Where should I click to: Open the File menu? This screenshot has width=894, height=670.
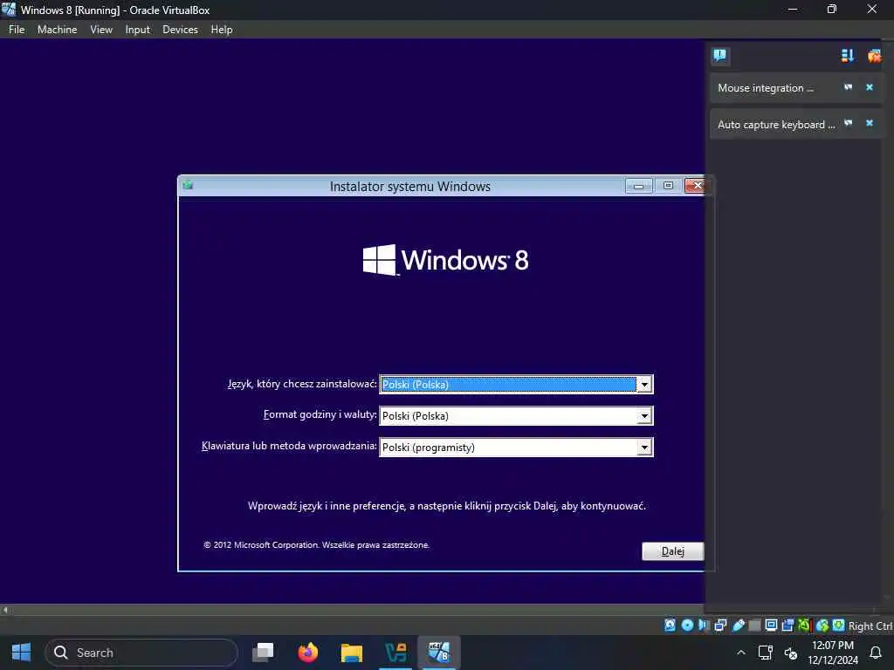pos(17,29)
